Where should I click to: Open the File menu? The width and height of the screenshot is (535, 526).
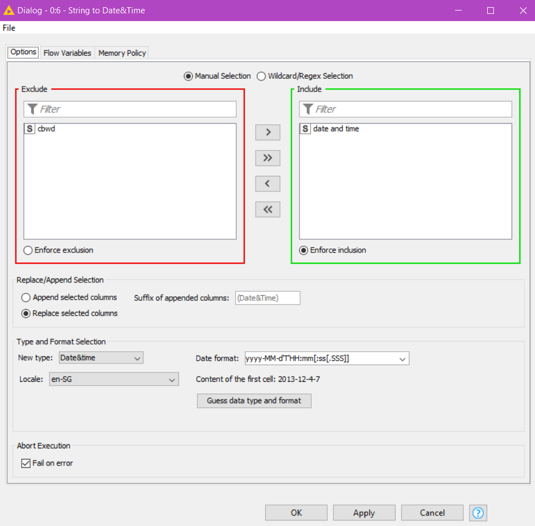(9, 28)
